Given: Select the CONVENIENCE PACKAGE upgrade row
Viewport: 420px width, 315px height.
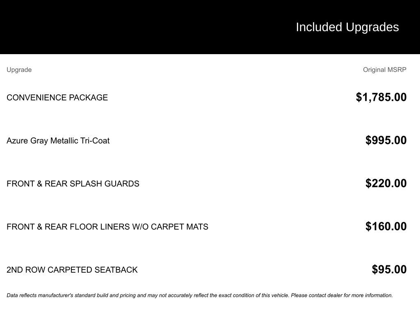Looking at the screenshot, I should coord(57,98).
